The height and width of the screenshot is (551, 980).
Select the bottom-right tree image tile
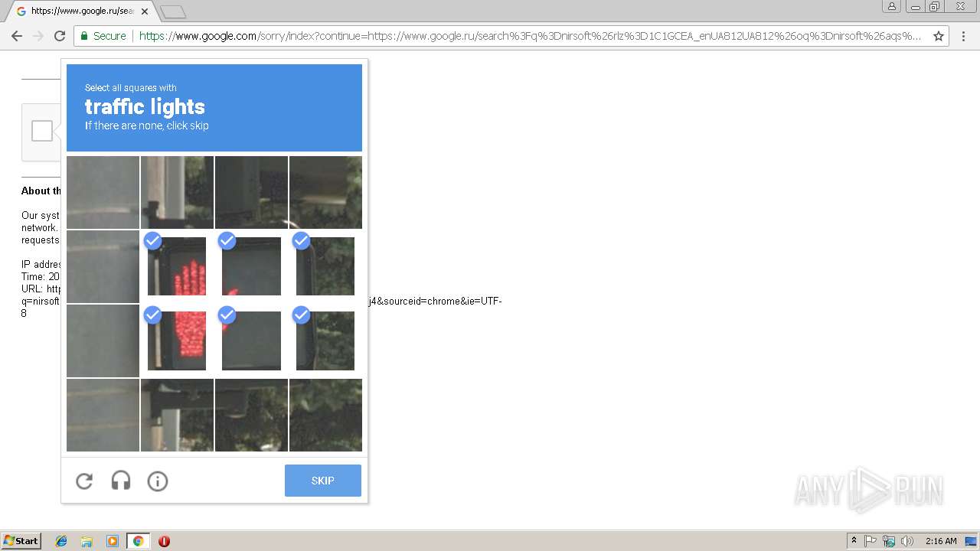[325, 415]
